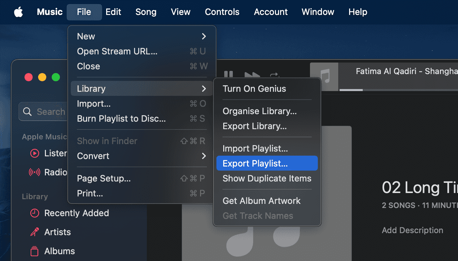This screenshot has width=458, height=261.
Task: Click the search magnifying glass icon
Action: (x=27, y=111)
